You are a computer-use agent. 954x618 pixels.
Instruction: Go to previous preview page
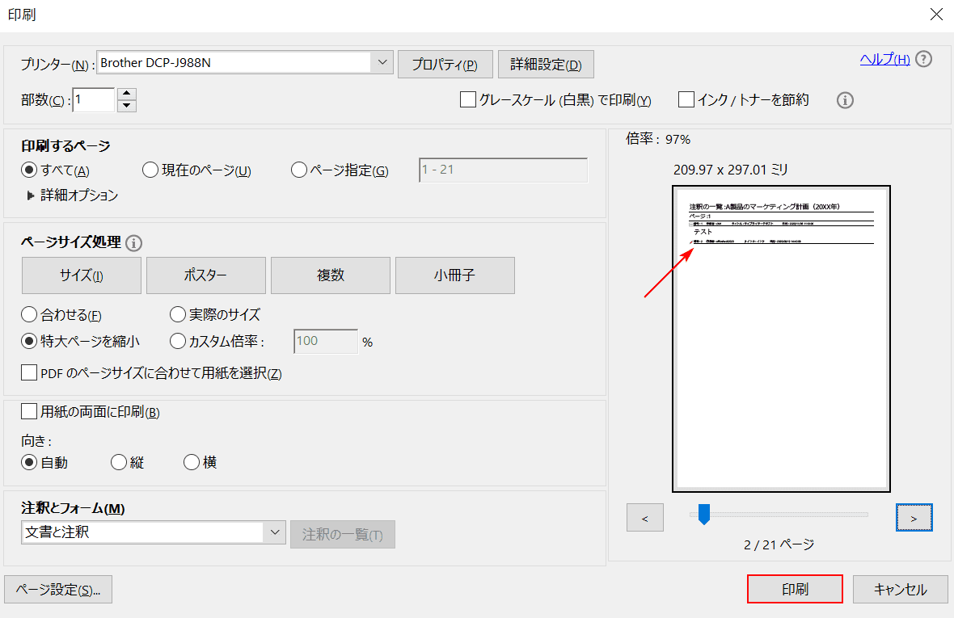tap(645, 518)
